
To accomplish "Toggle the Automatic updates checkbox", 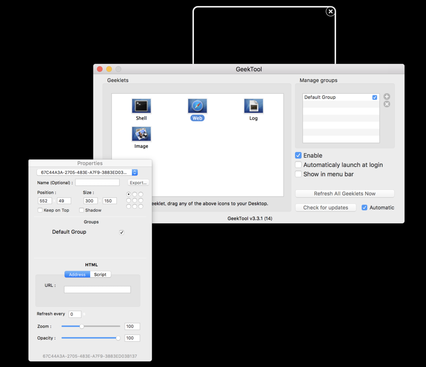I will tap(364, 208).
